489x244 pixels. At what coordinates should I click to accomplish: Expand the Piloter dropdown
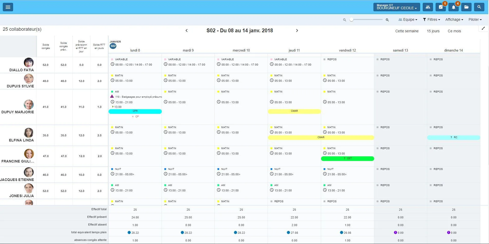(x=475, y=19)
